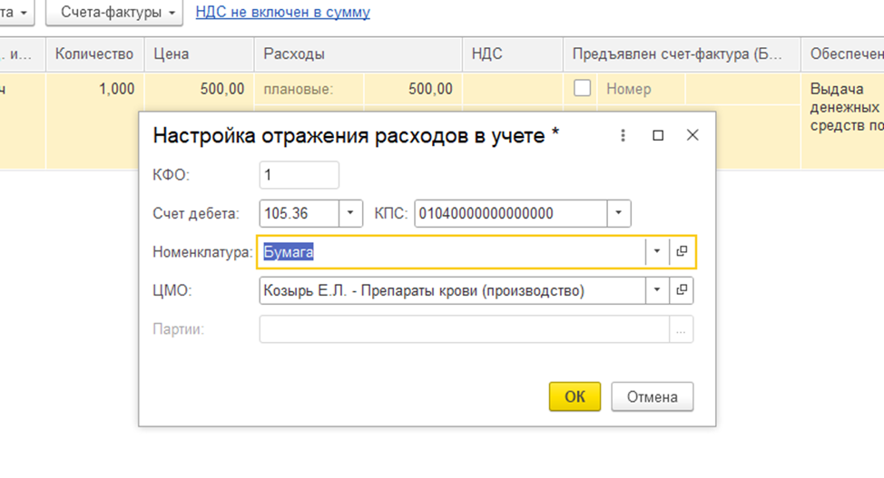Click the Предъявлен счет-фактура column header
This screenshot has height=478, width=884.
coord(682,54)
